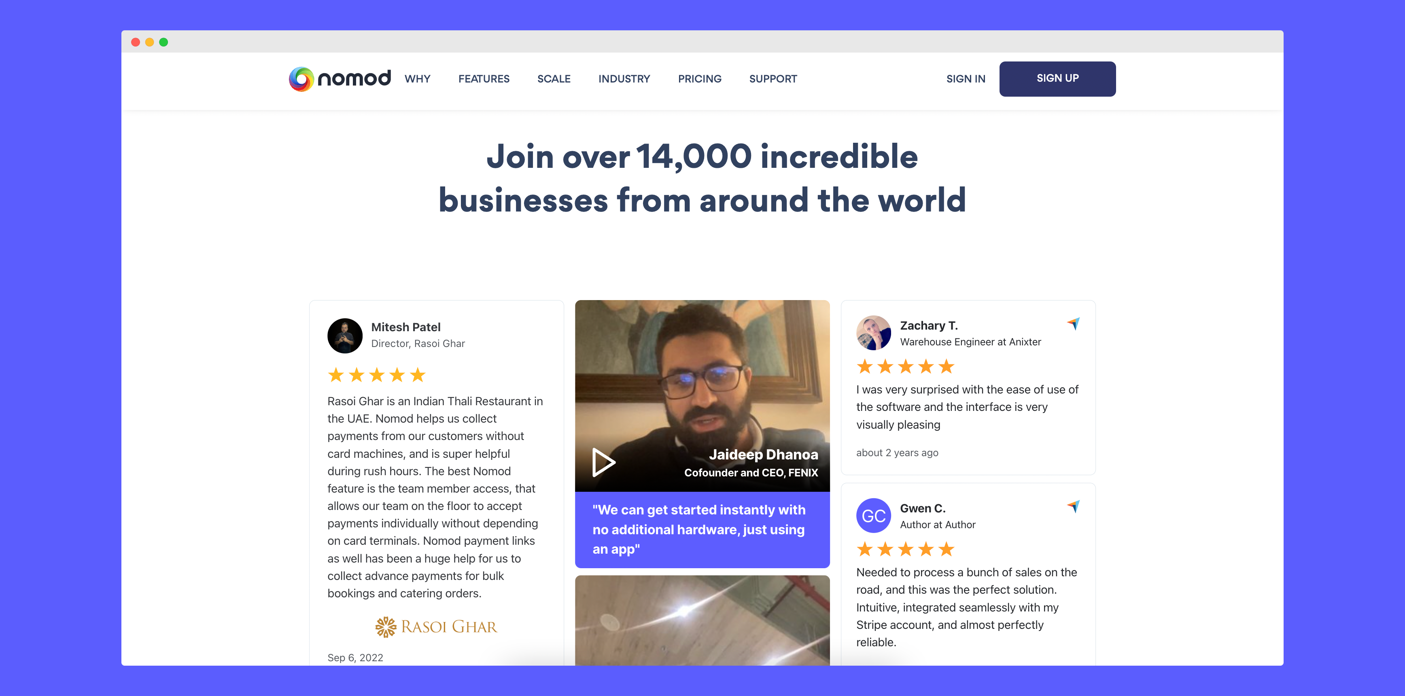
Task: Go to the SCALE section
Action: click(554, 79)
